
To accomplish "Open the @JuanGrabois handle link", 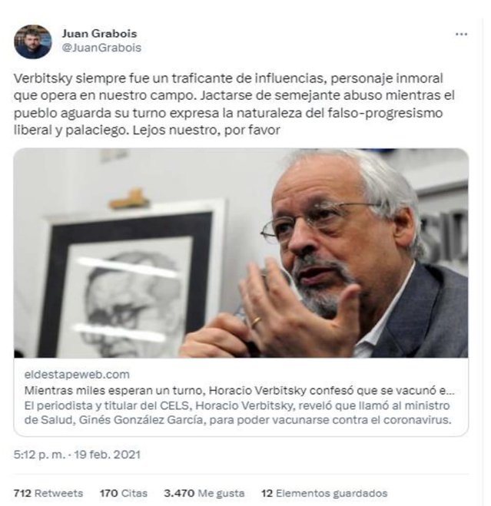I will (x=101, y=48).
